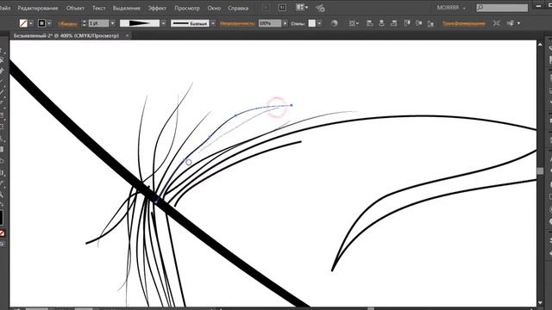Image resolution: width=552 pixels, height=310 pixels.
Task: Click the stroke weight stepper arrows
Action: pyautogui.click(x=84, y=23)
